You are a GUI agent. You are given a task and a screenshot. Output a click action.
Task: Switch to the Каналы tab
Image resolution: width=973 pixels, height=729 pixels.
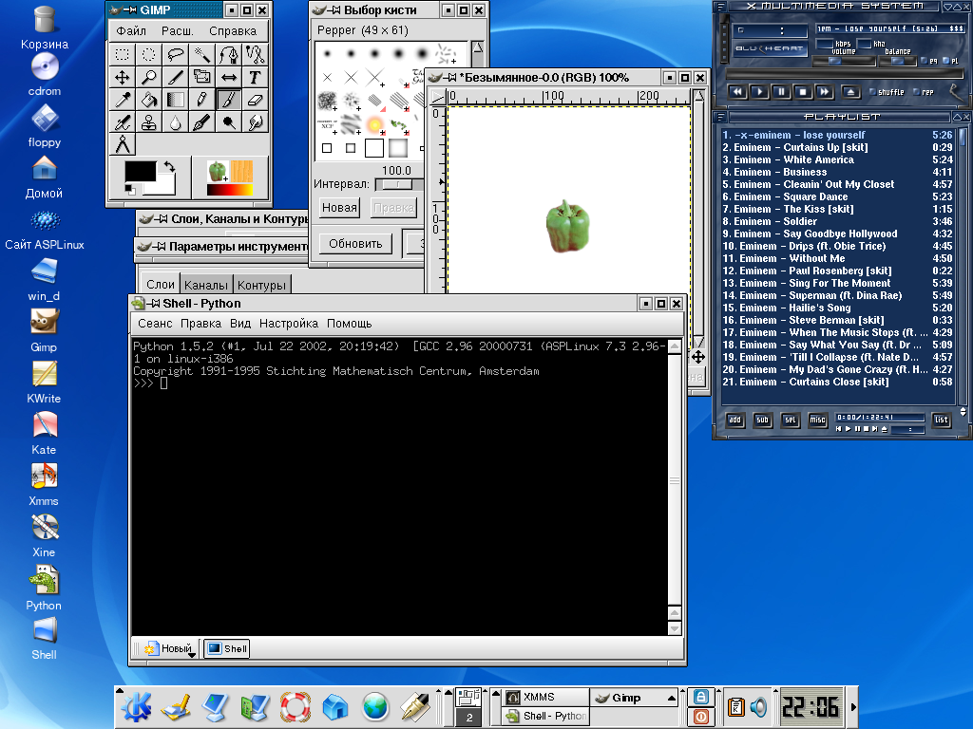pos(206,285)
